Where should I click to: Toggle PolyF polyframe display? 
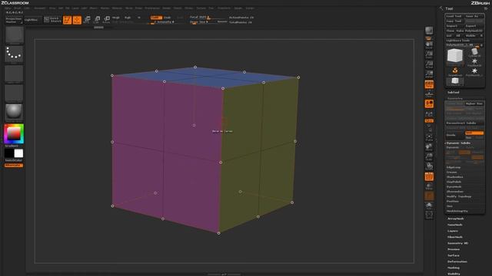pyautogui.click(x=429, y=176)
